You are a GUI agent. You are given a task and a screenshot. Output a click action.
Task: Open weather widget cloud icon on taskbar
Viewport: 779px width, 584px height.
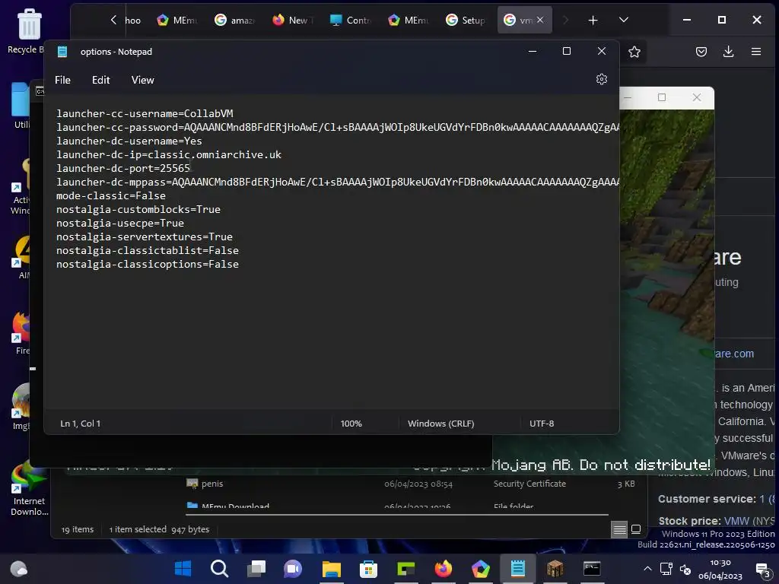[x=19, y=569]
